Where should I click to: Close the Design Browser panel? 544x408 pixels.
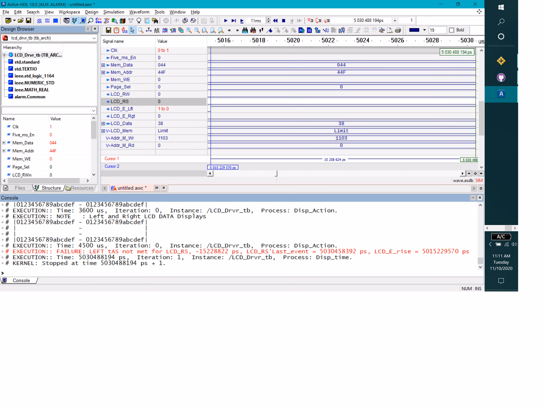pyautogui.click(x=95, y=29)
